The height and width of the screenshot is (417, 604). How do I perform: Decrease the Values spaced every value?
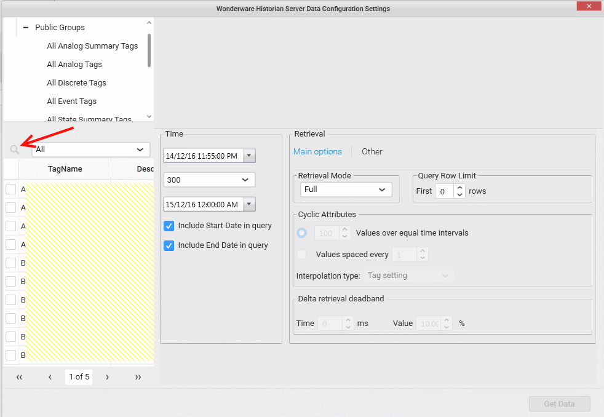coord(423,258)
